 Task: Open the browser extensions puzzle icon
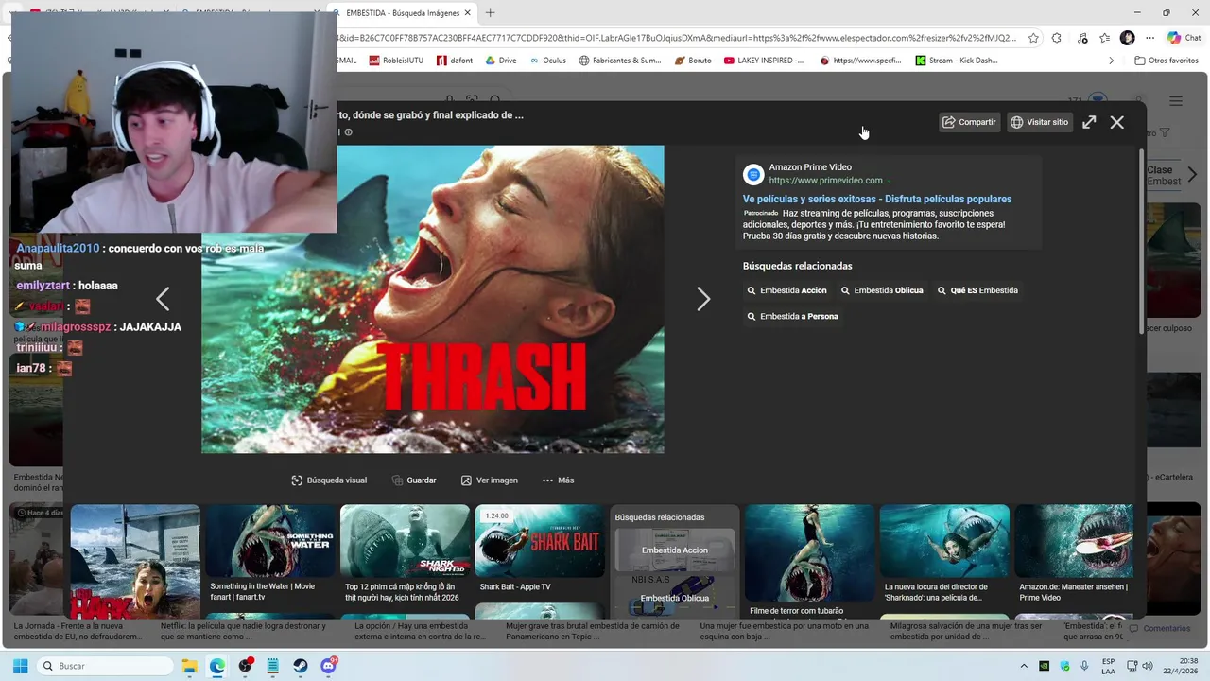click(x=1057, y=38)
